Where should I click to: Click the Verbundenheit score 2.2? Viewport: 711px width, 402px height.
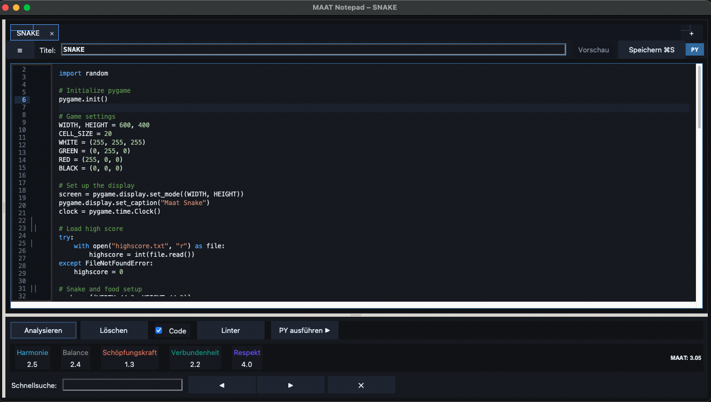click(x=195, y=364)
